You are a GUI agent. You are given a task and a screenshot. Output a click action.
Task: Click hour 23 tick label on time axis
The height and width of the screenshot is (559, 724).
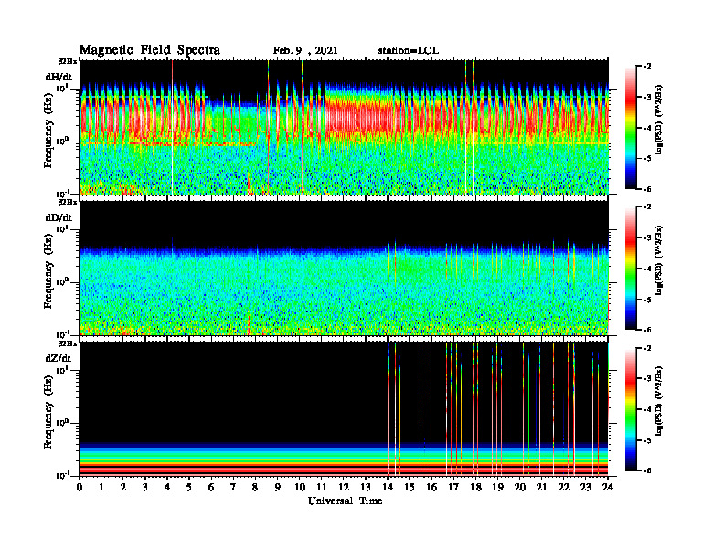[586, 488]
